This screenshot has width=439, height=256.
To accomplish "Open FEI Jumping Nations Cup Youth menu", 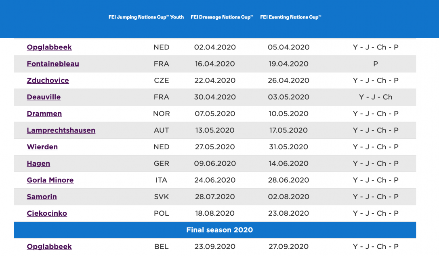I will (146, 17).
